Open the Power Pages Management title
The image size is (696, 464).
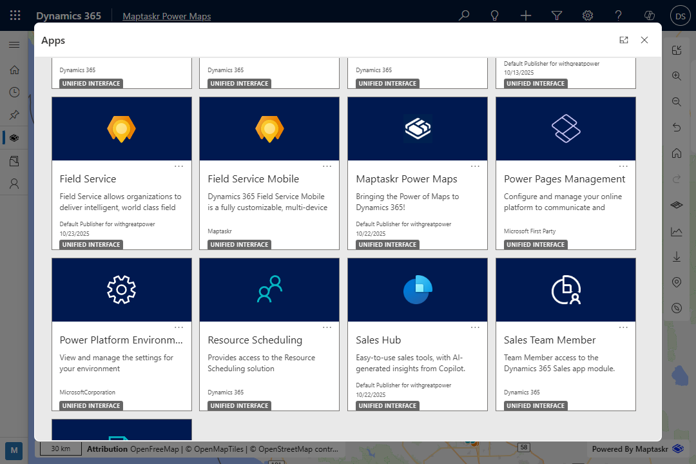[564, 179]
